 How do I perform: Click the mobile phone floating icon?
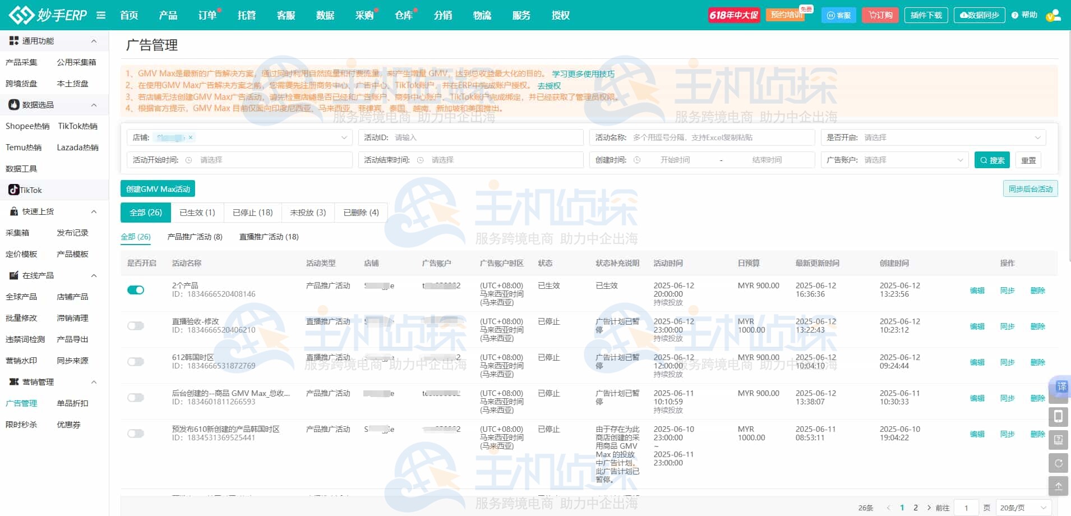(x=1058, y=417)
